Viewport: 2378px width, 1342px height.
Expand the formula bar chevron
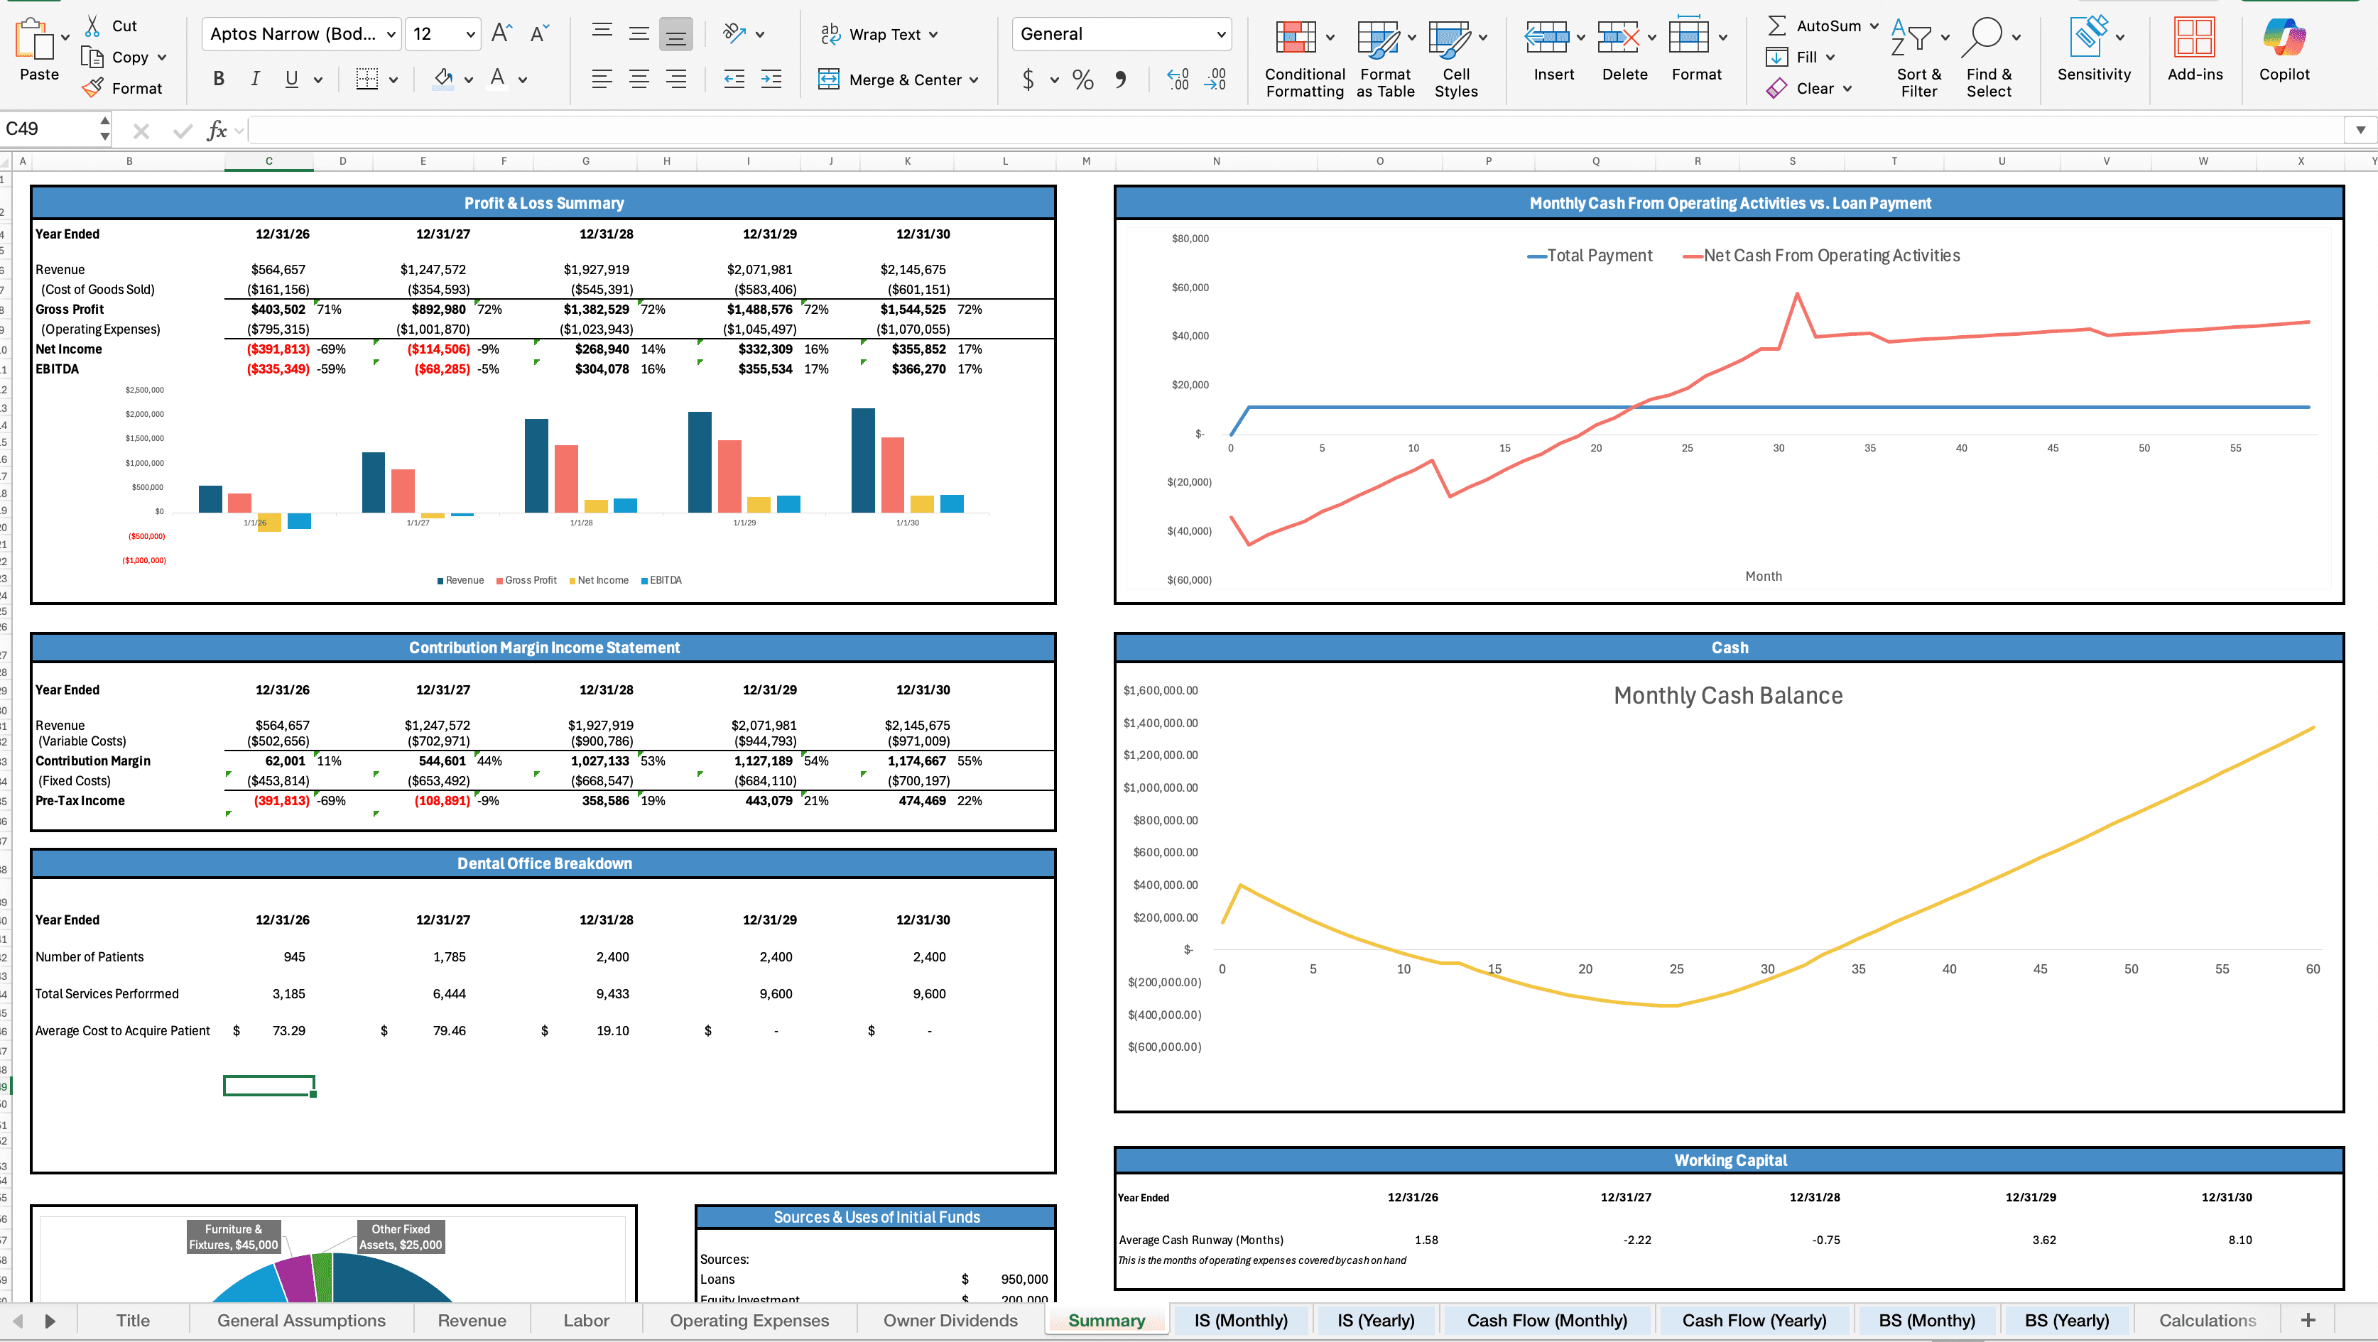(2360, 130)
